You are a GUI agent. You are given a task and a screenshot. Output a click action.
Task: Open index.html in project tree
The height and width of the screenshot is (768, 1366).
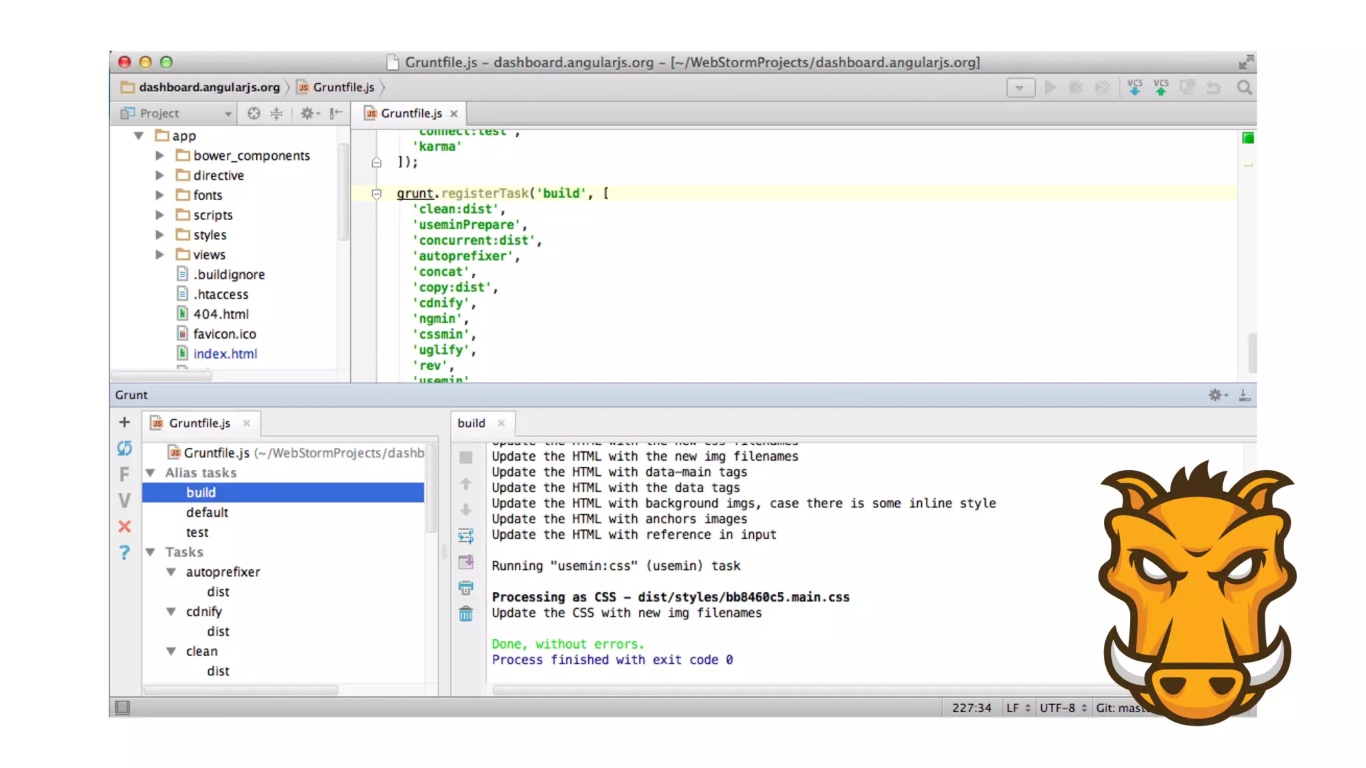coord(225,353)
